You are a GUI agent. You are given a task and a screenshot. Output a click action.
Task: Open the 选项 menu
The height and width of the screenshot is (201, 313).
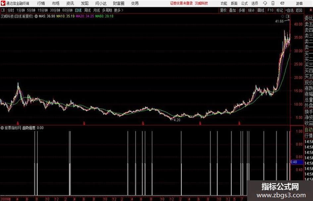(255, 3)
